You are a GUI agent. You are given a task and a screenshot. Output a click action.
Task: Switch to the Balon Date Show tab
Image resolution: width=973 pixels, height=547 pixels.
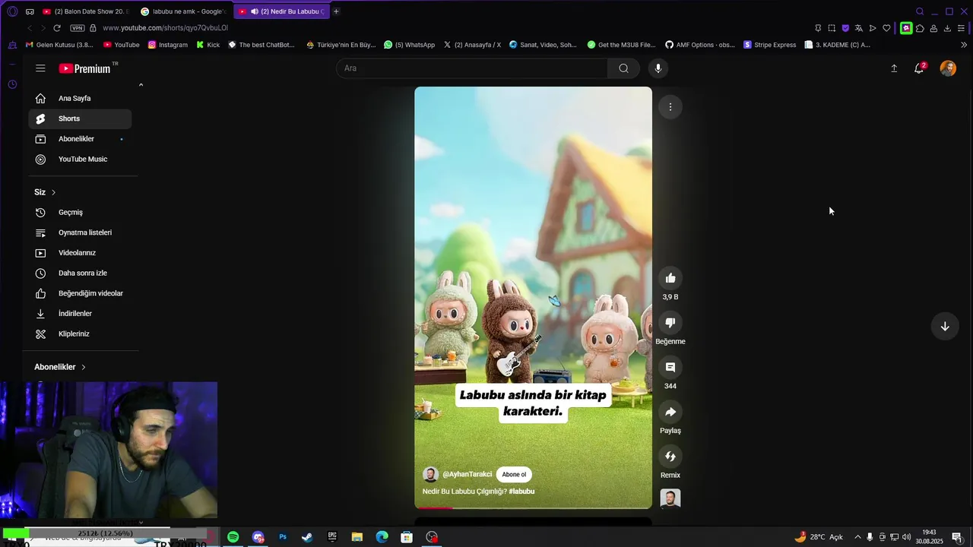(x=86, y=11)
